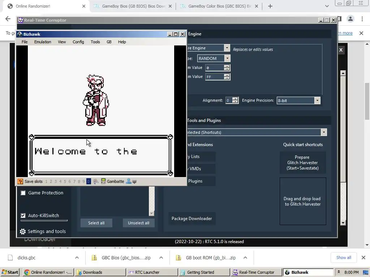Expand dicks.gbc download options chevron
This screenshot has height=277, width=370.
77,258
